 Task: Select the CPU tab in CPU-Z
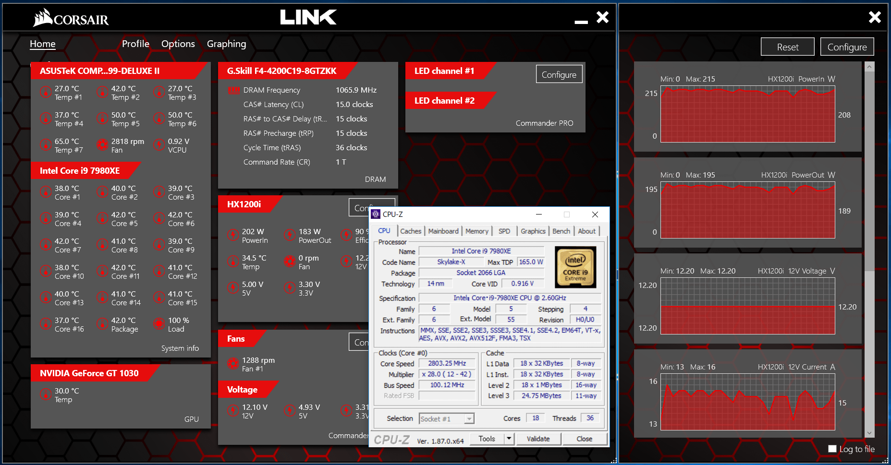(384, 231)
